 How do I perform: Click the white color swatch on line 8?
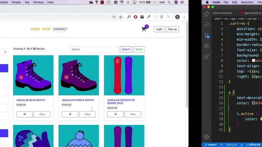(253, 60)
